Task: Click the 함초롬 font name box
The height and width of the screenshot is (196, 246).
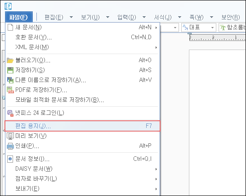Action: point(233,27)
